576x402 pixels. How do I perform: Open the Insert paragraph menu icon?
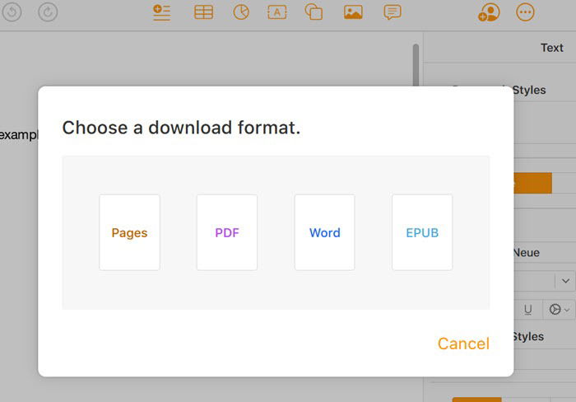click(x=161, y=12)
